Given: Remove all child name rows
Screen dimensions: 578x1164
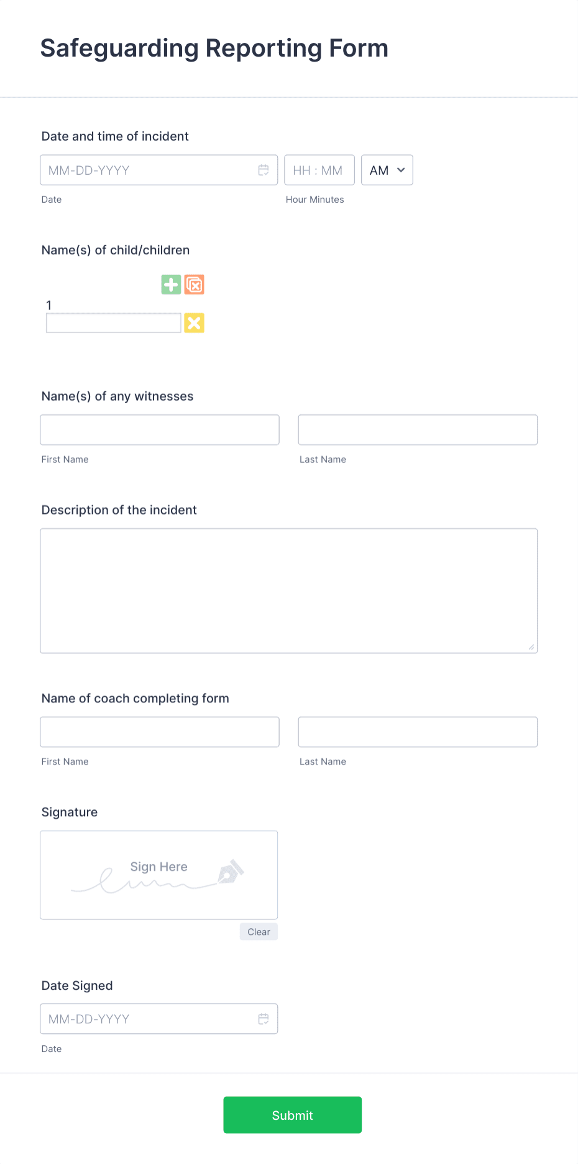Looking at the screenshot, I should 194,284.
